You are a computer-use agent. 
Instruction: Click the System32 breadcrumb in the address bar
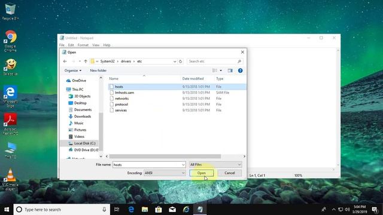click(x=108, y=62)
